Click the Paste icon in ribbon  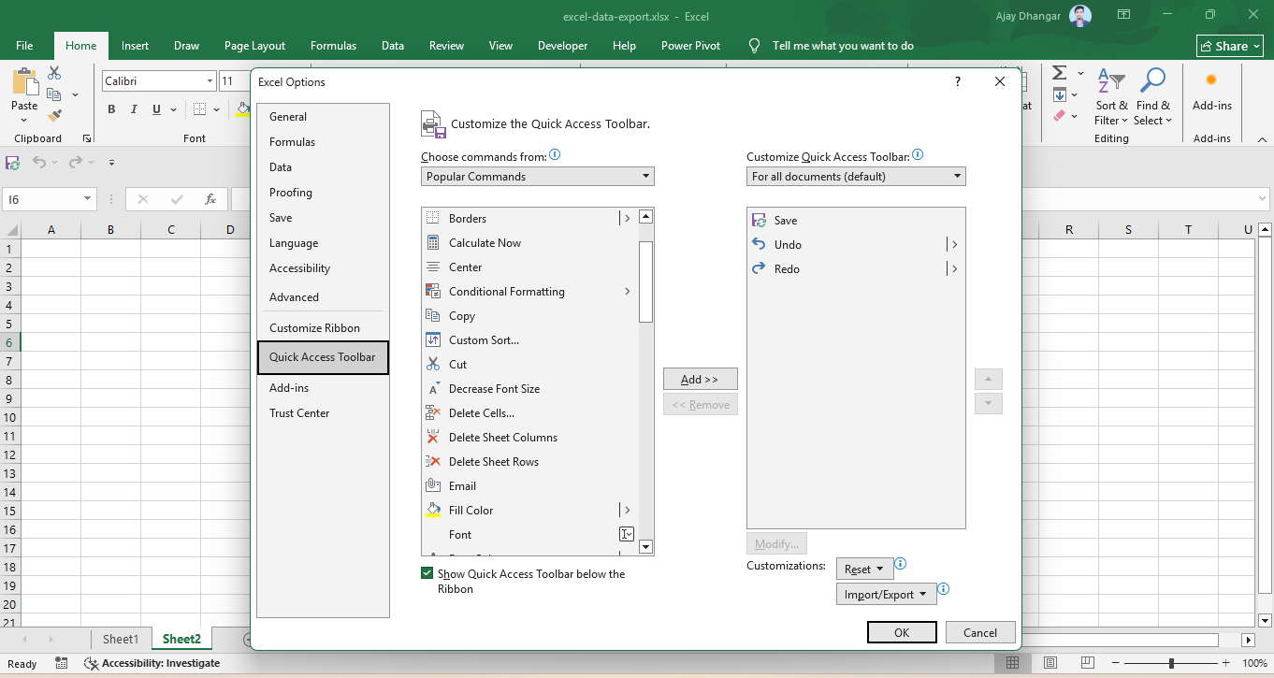(x=24, y=81)
